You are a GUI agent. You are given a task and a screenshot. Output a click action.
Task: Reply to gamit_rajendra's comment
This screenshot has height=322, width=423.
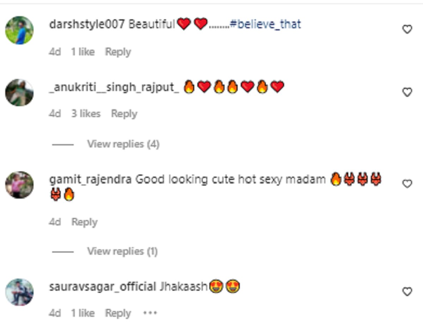point(84,222)
